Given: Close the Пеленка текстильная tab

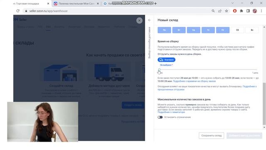Looking at the screenshot, I should [98, 4].
